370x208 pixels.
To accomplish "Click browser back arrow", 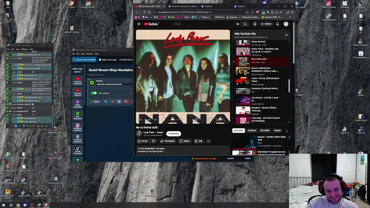I will click(136, 12).
